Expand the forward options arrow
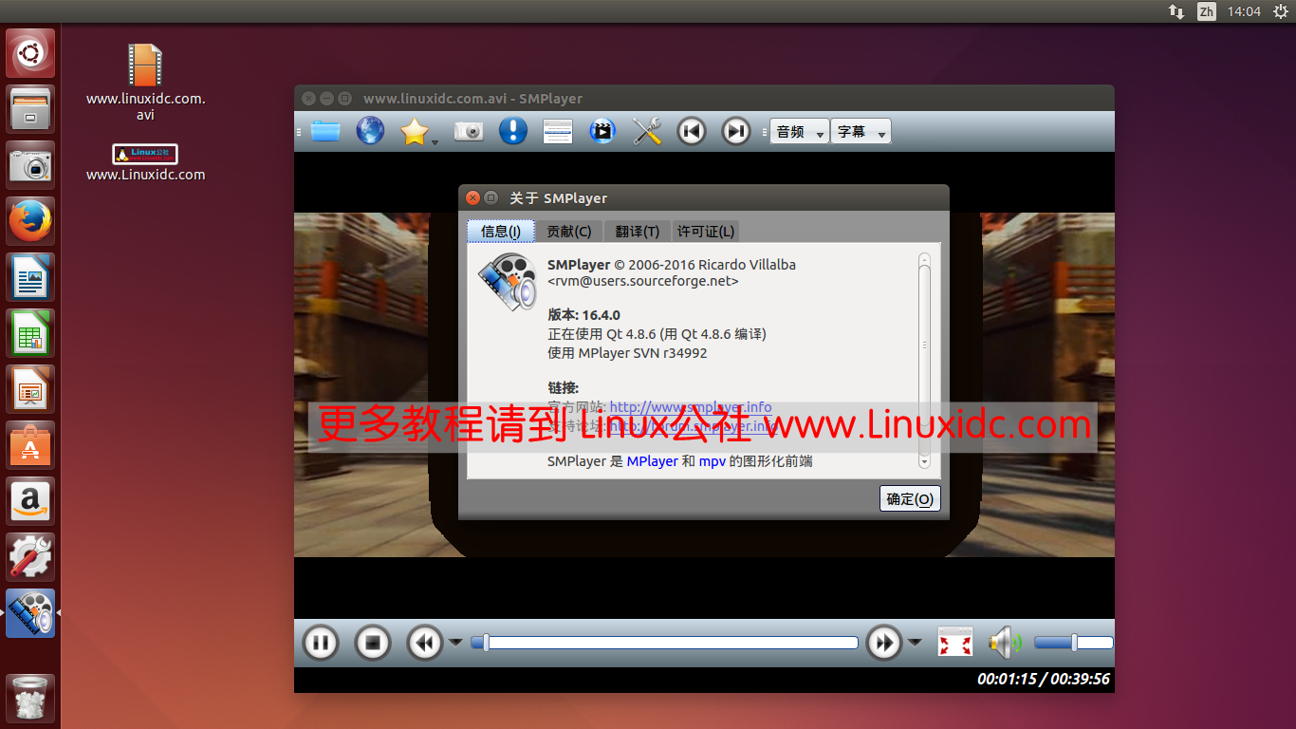The height and width of the screenshot is (729, 1296). click(x=915, y=643)
